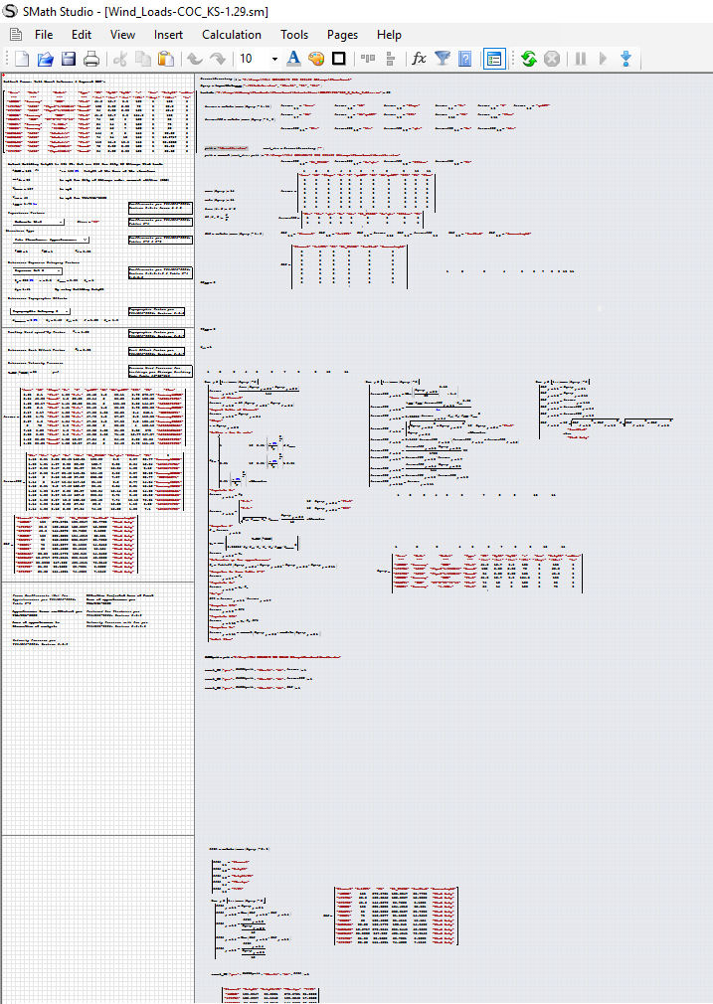Create a new worksheet with New icon
This screenshot has height=1004, width=713.
[x=22, y=59]
